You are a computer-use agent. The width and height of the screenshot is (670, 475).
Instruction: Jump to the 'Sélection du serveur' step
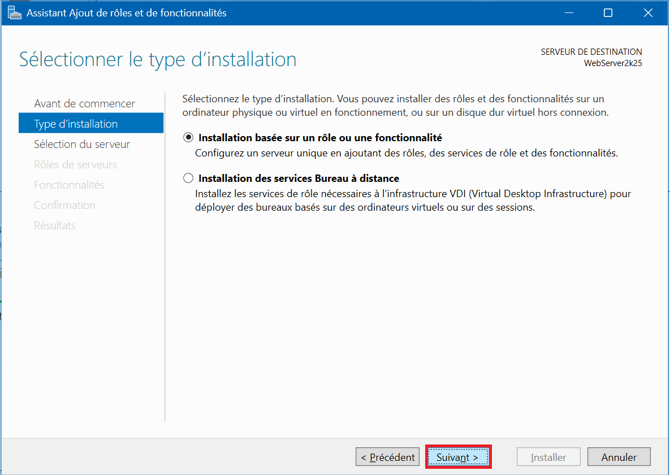(82, 144)
